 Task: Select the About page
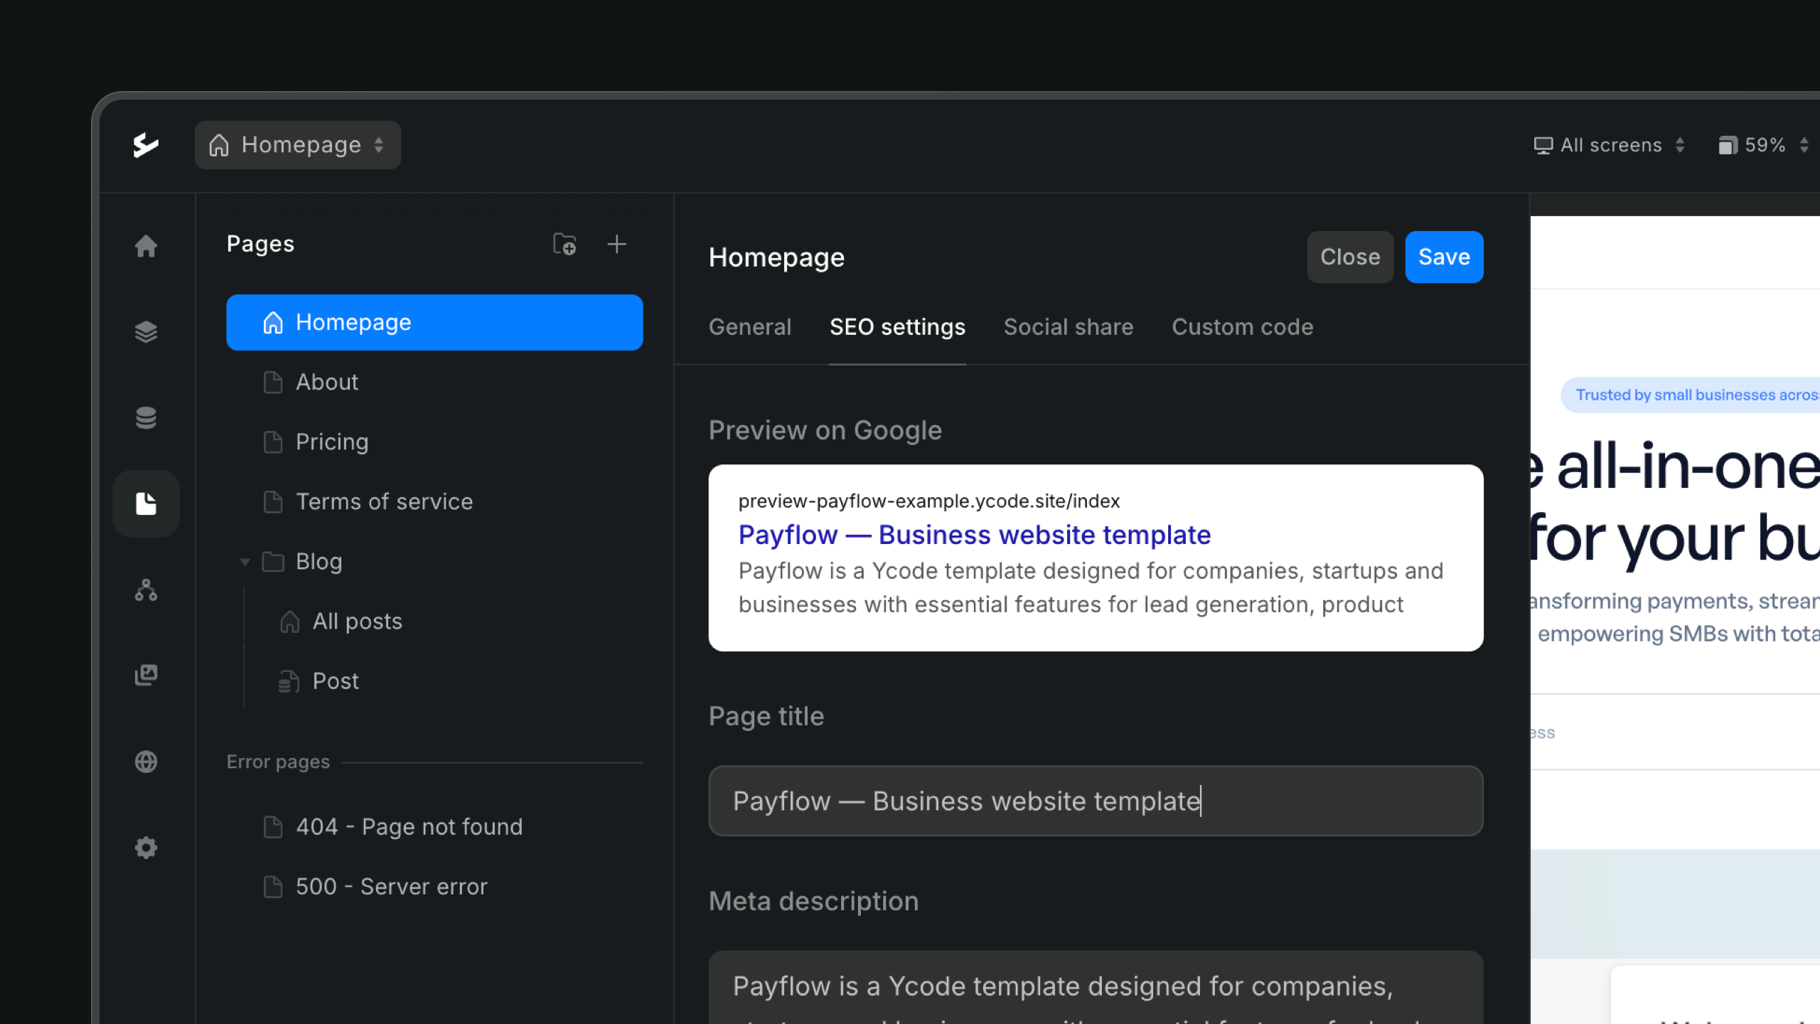[434, 383]
